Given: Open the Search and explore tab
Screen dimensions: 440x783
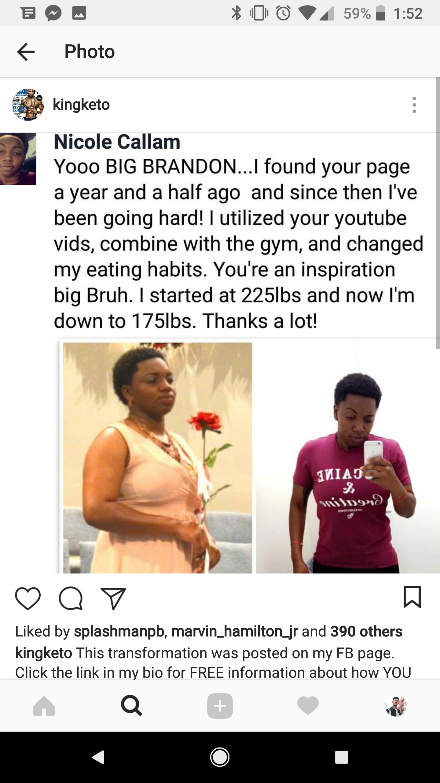Looking at the screenshot, I should coord(131,706).
